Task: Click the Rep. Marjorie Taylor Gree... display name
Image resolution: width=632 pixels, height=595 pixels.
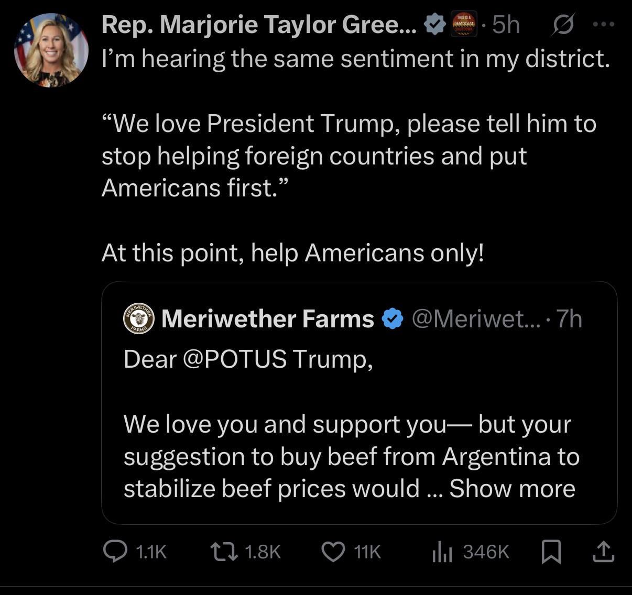Action: (x=259, y=25)
